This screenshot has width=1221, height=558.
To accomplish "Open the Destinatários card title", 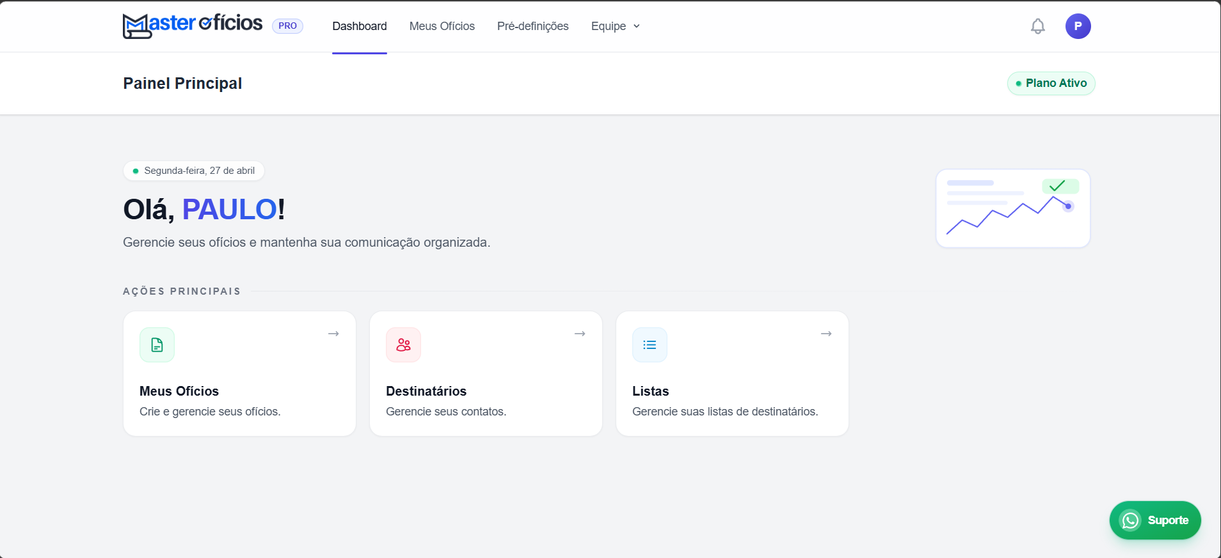I will (426, 391).
